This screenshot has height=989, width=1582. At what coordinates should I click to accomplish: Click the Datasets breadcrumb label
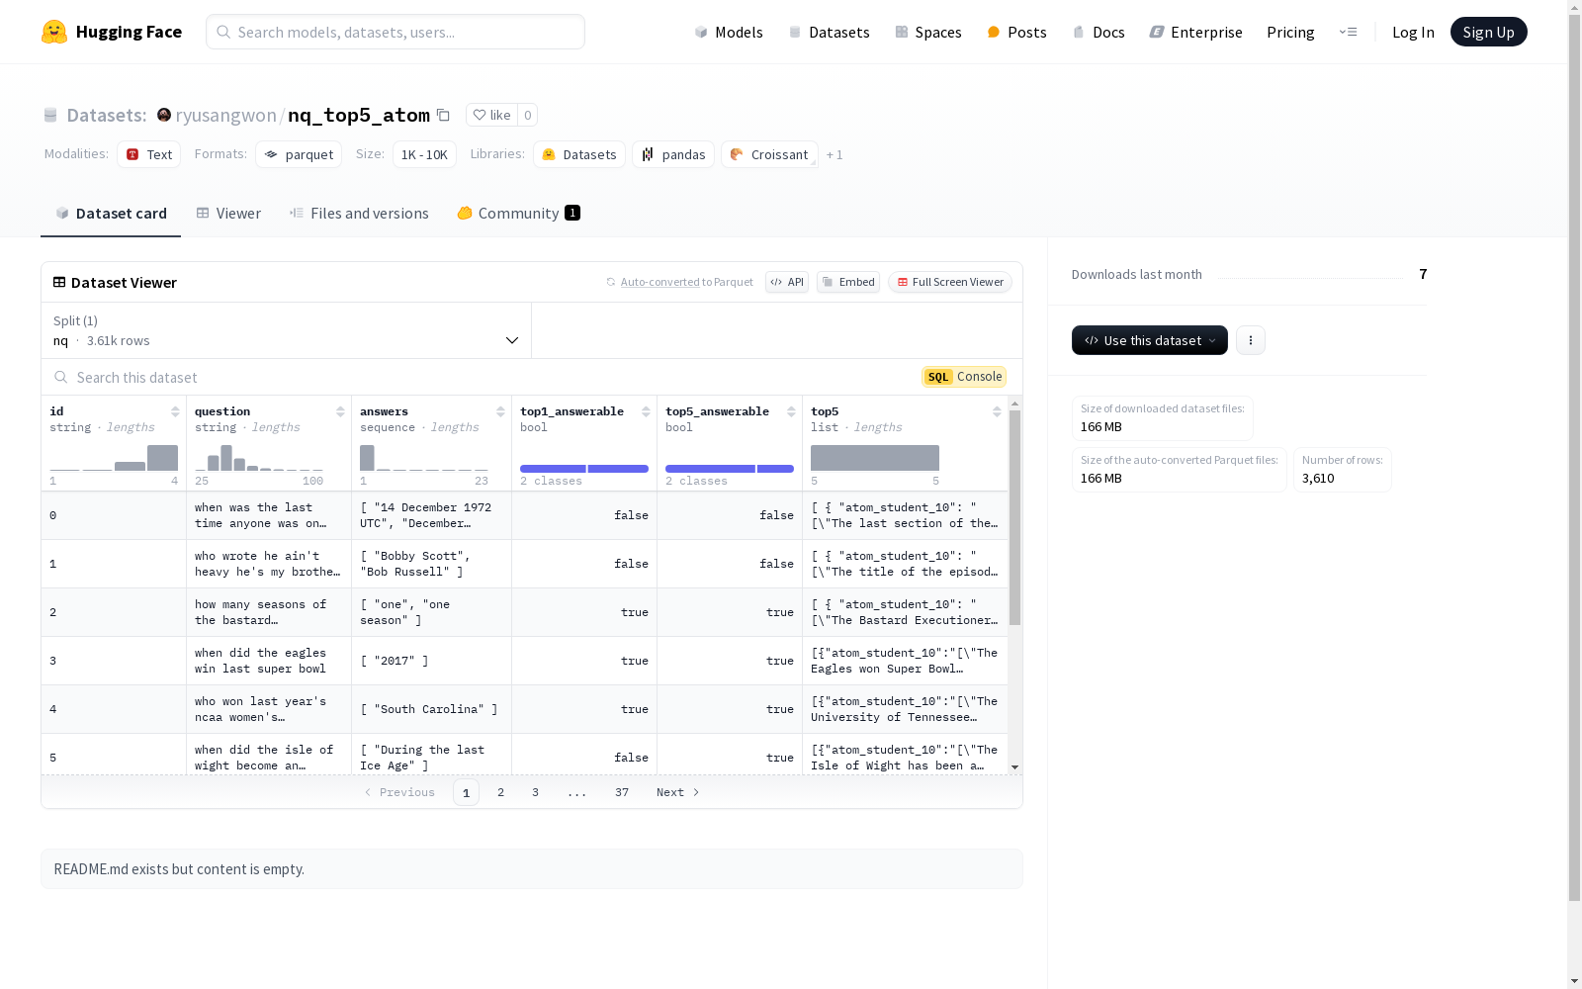click(x=107, y=115)
